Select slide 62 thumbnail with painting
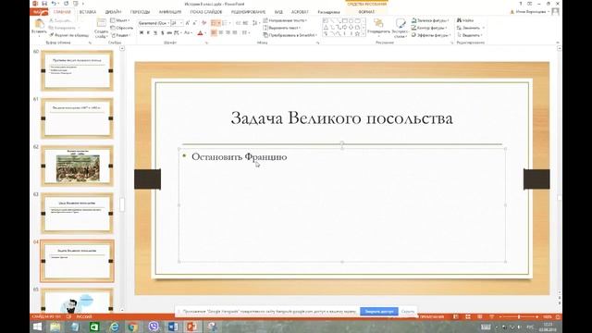The height and width of the screenshot is (333, 592). click(x=77, y=166)
